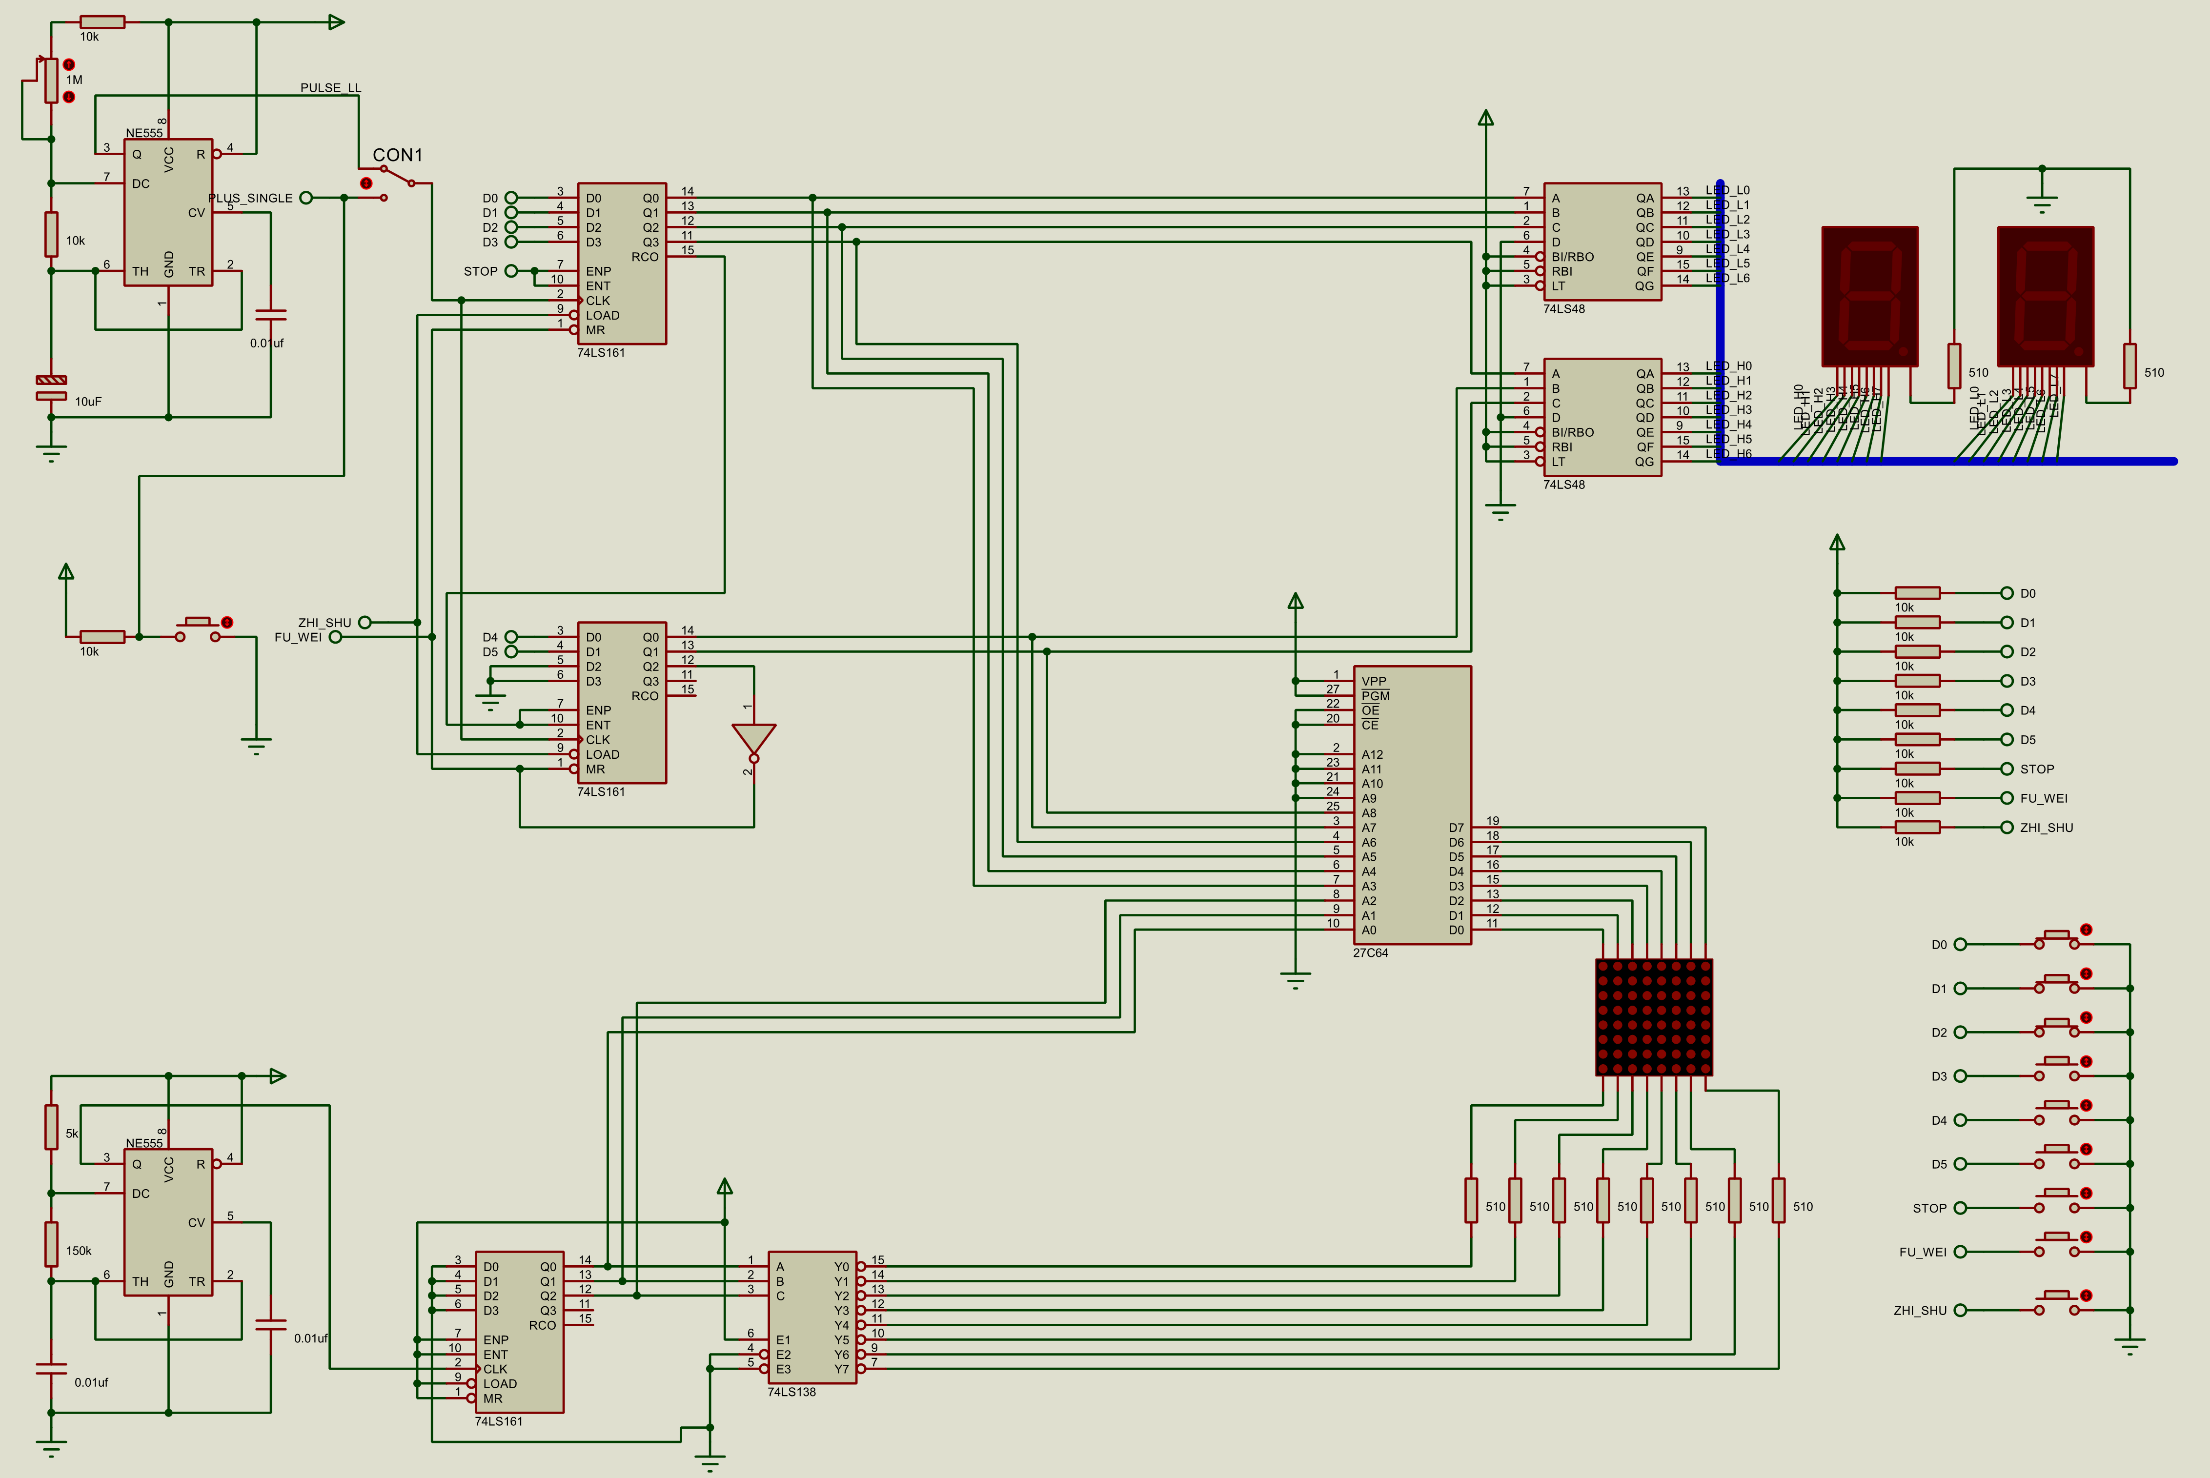2210x1478 pixels.
Task: Select the CON1 changeover switch
Action: 398,183
